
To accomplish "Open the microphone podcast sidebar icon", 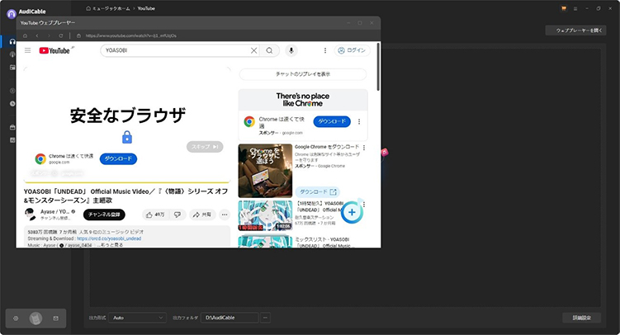I will [x=12, y=54].
